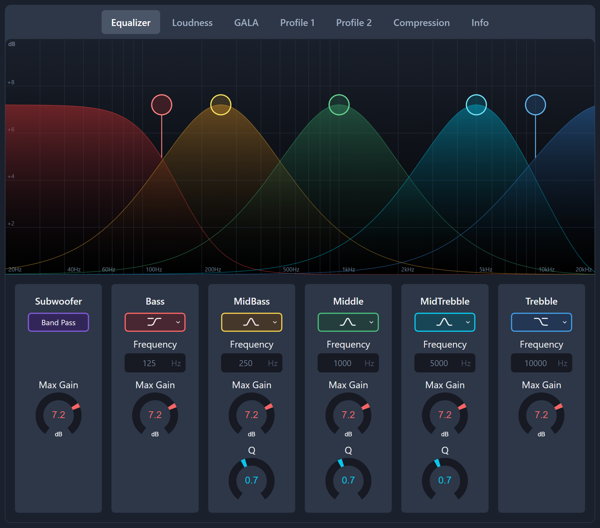Click the peak filter icon under MidBass
Viewport: 600px width, 528px height.
(x=251, y=322)
